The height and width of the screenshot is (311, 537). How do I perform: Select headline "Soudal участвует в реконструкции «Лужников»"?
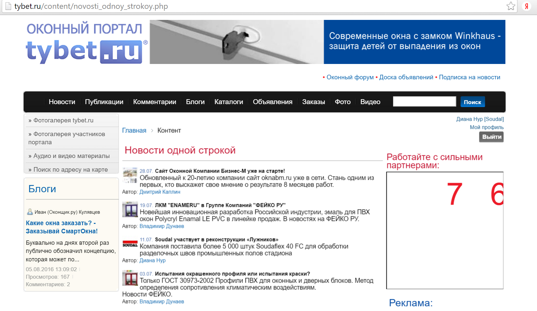(217, 240)
